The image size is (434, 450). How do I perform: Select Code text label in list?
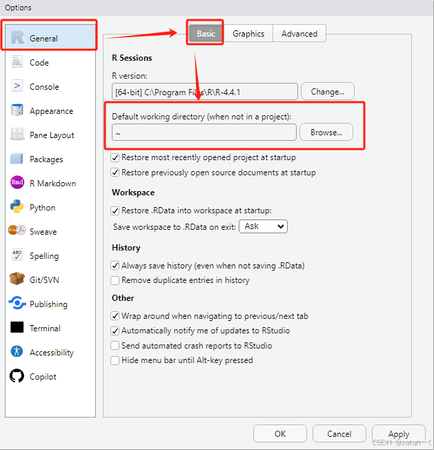click(39, 63)
